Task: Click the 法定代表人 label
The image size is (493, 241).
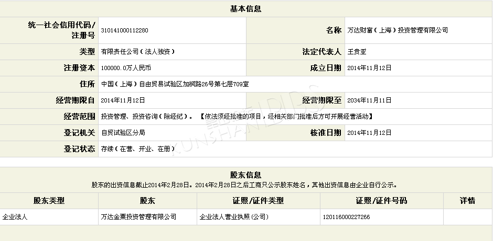Action: tap(321, 52)
